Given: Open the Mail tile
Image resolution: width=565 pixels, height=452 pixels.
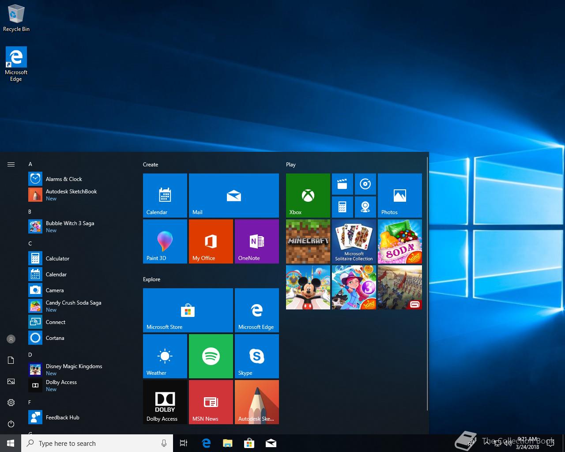Looking at the screenshot, I should (234, 196).
